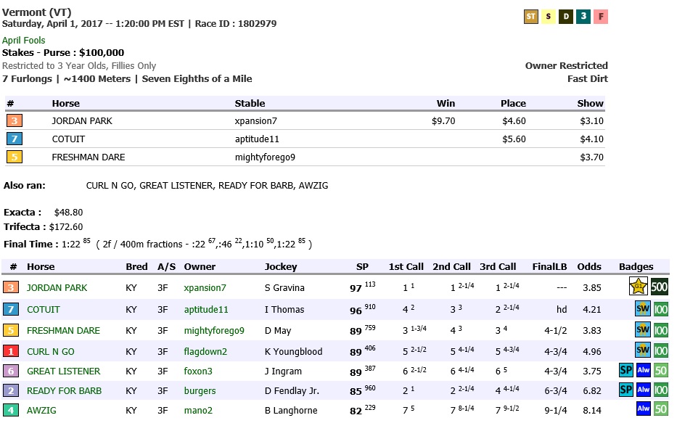Click the yellow S badge icon

pos(549,17)
